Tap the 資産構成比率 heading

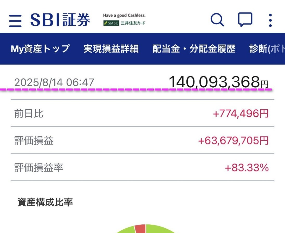[45, 202]
